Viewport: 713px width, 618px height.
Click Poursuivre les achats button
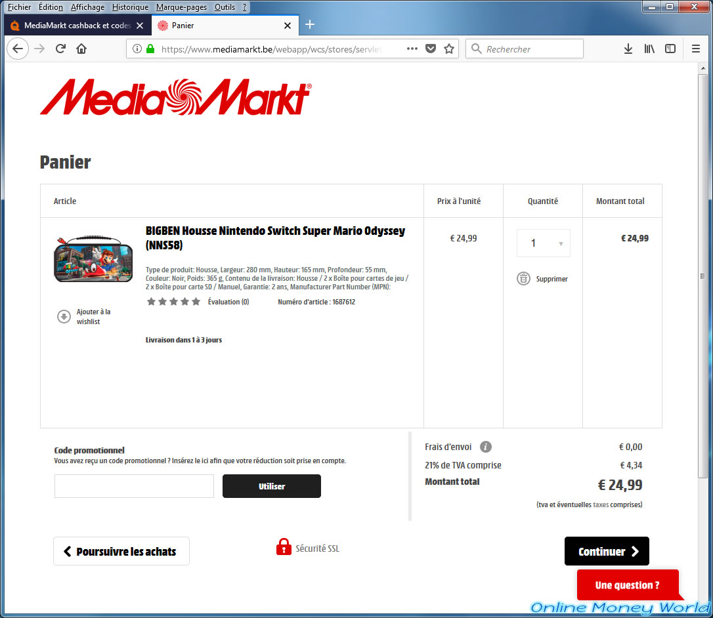[x=121, y=551]
